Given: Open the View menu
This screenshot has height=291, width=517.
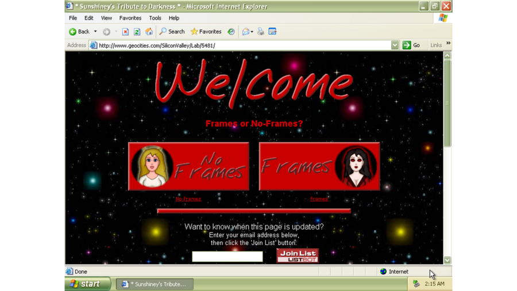Looking at the screenshot, I should point(106,18).
